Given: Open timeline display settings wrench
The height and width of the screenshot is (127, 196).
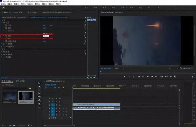Looking at the screenshot, I should click(63, 87).
